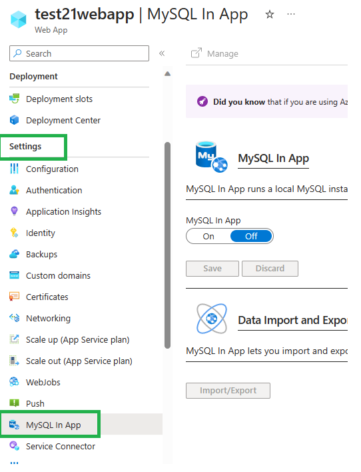Open the more options ellipsis in header
The width and height of the screenshot is (361, 472).
pyautogui.click(x=291, y=14)
